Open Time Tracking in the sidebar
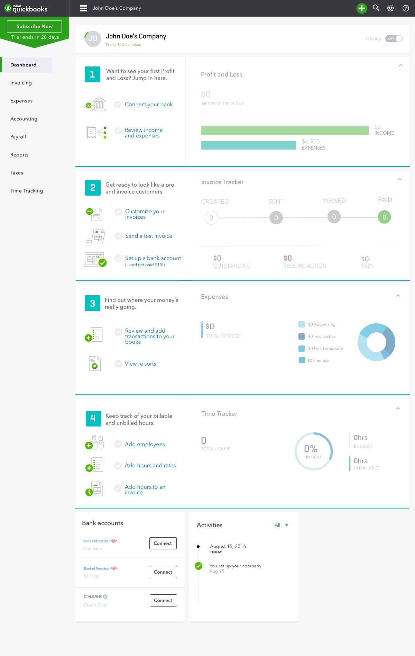The width and height of the screenshot is (415, 656). point(27,191)
